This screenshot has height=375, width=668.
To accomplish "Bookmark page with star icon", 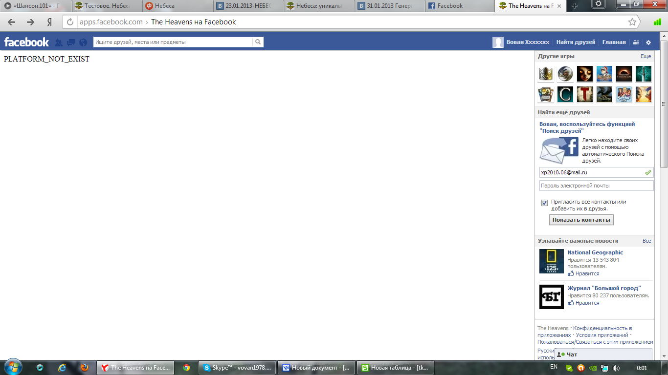I will [x=632, y=22].
